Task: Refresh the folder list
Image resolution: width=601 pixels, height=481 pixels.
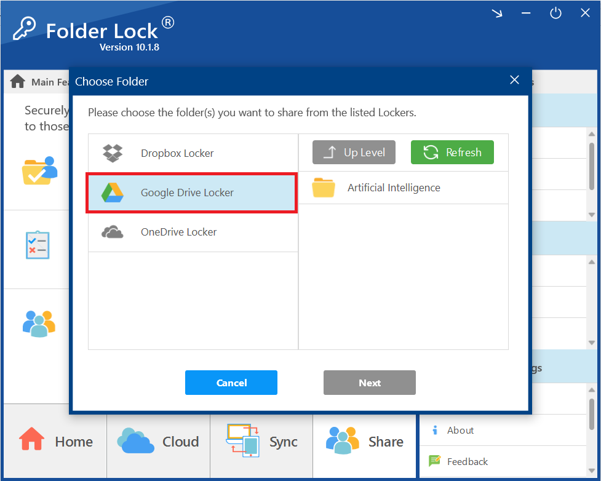Action: 452,152
